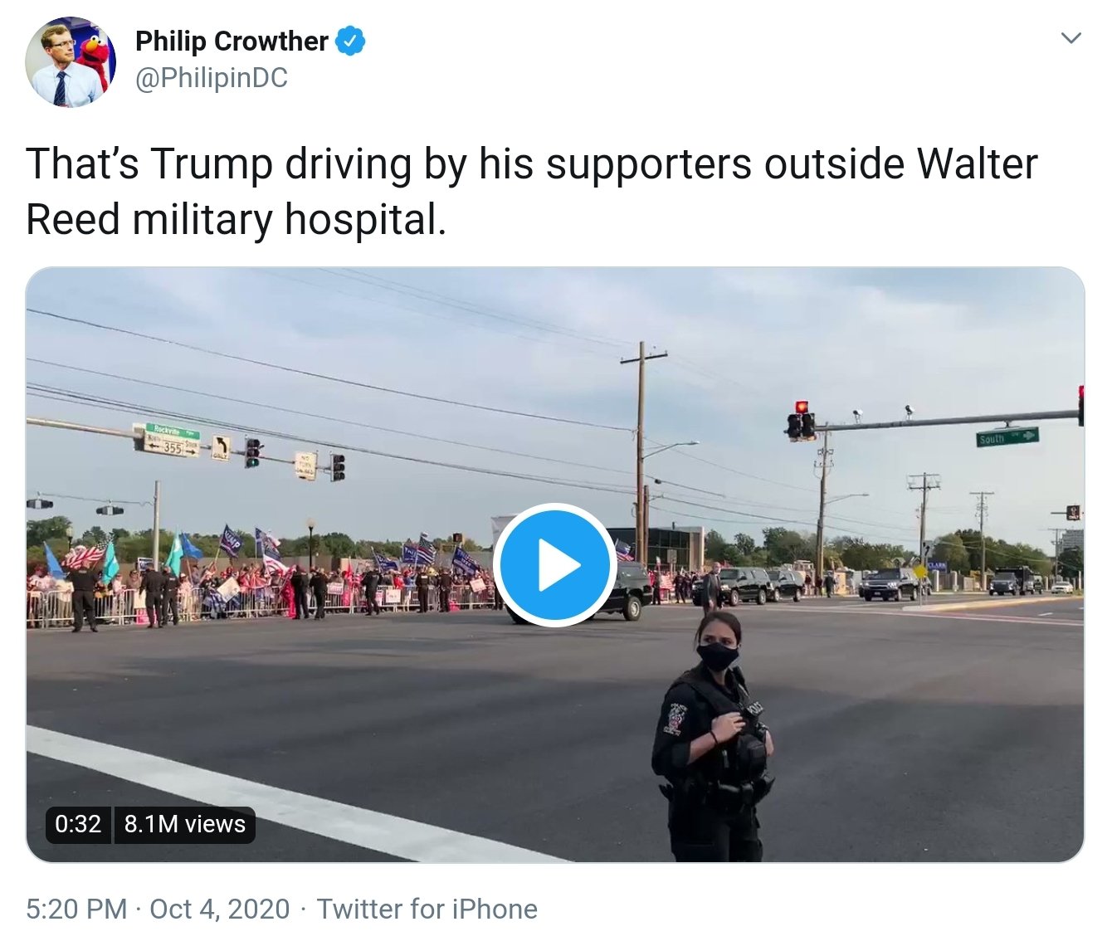The image size is (1112, 946).
Task: Click the 0:32 video duration badge
Action: pos(78,824)
